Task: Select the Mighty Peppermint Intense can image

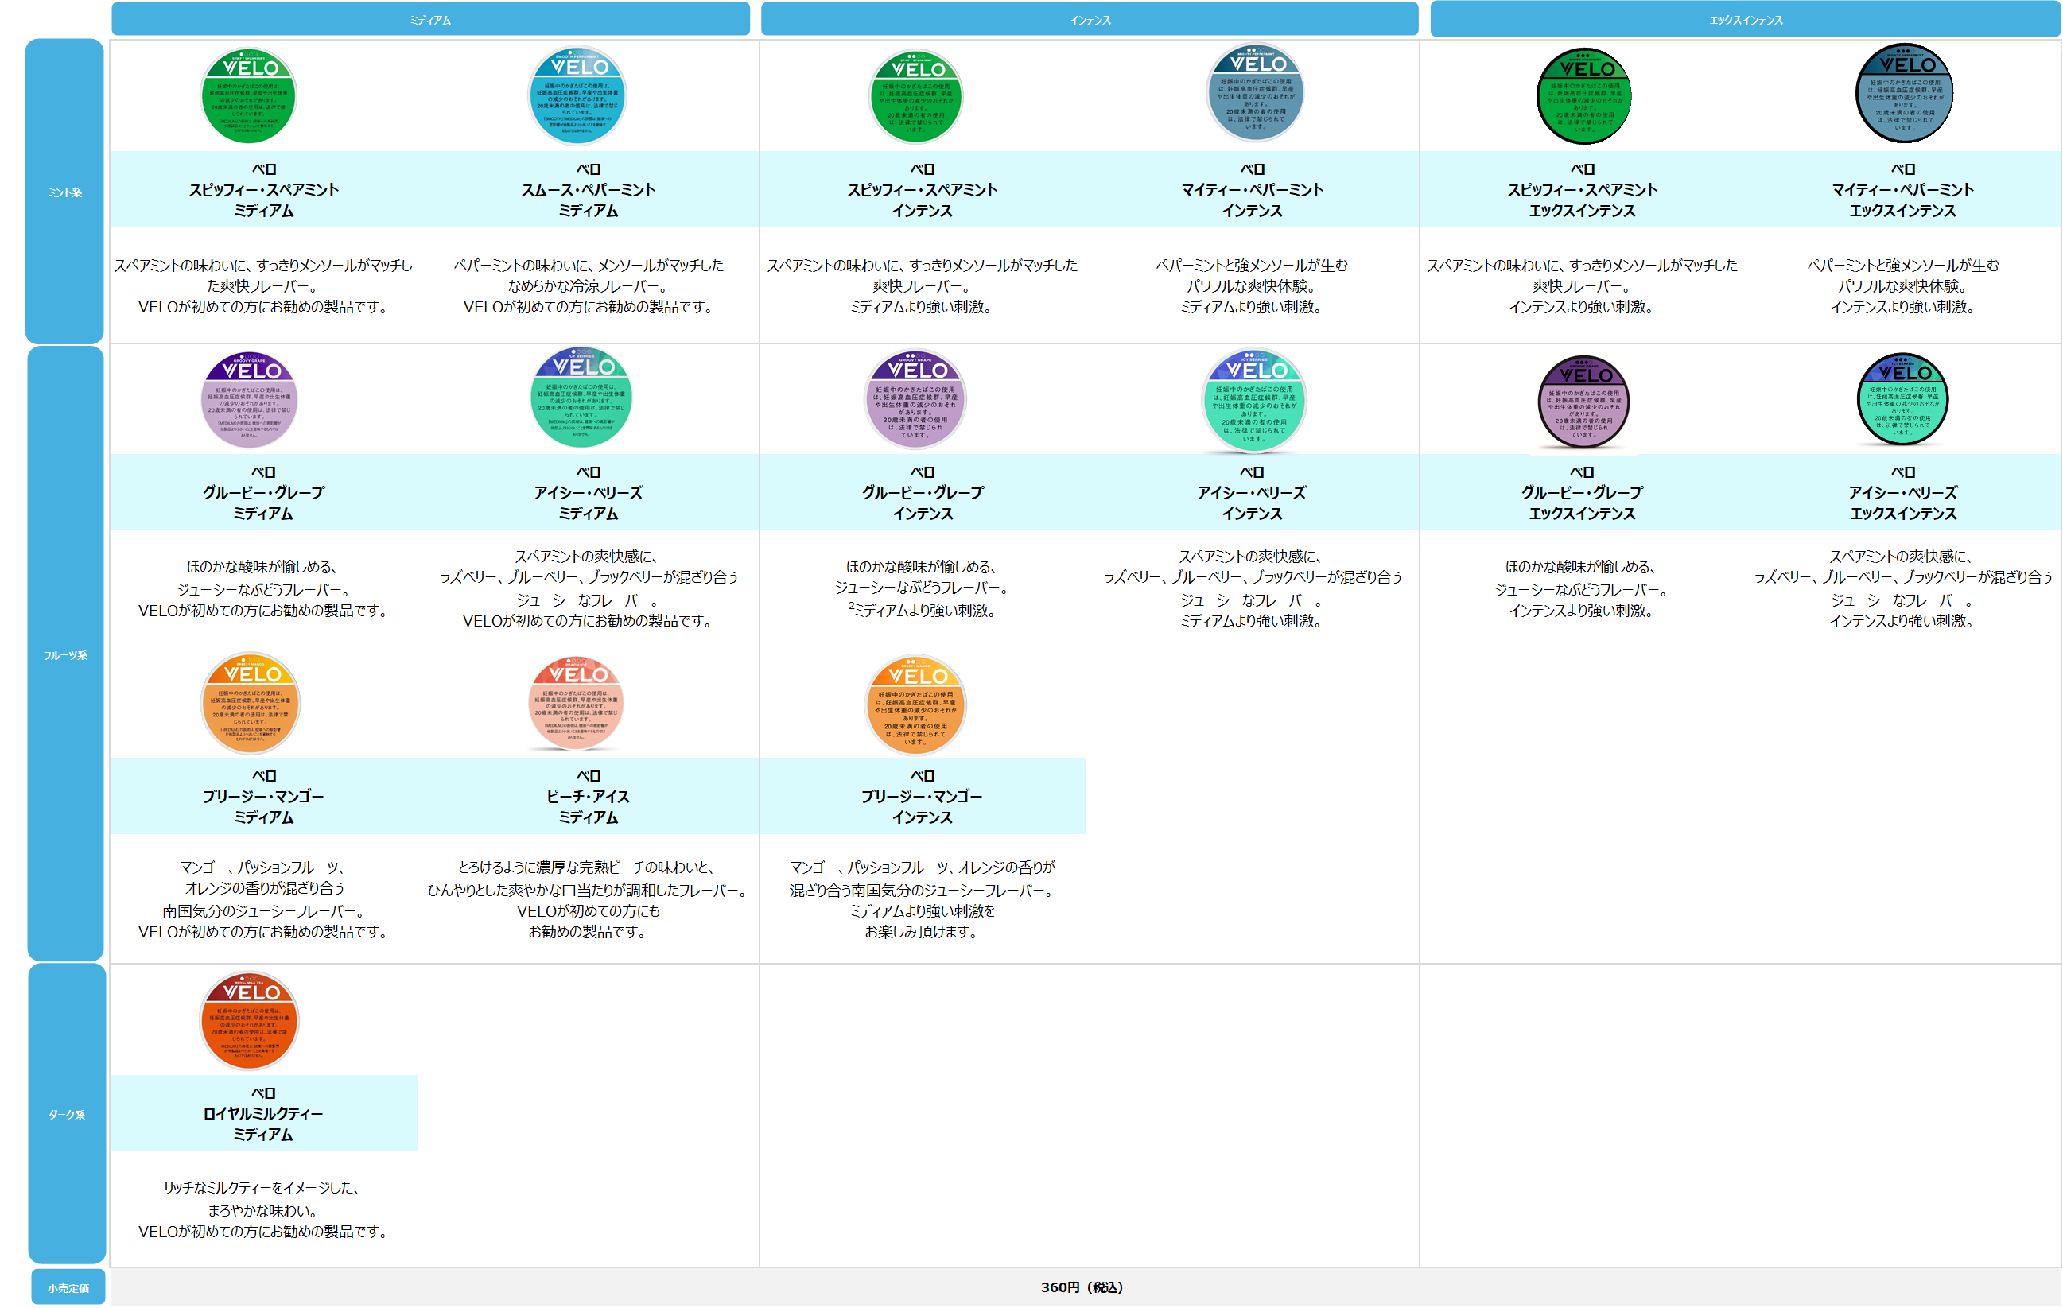Action: pos(1255,92)
